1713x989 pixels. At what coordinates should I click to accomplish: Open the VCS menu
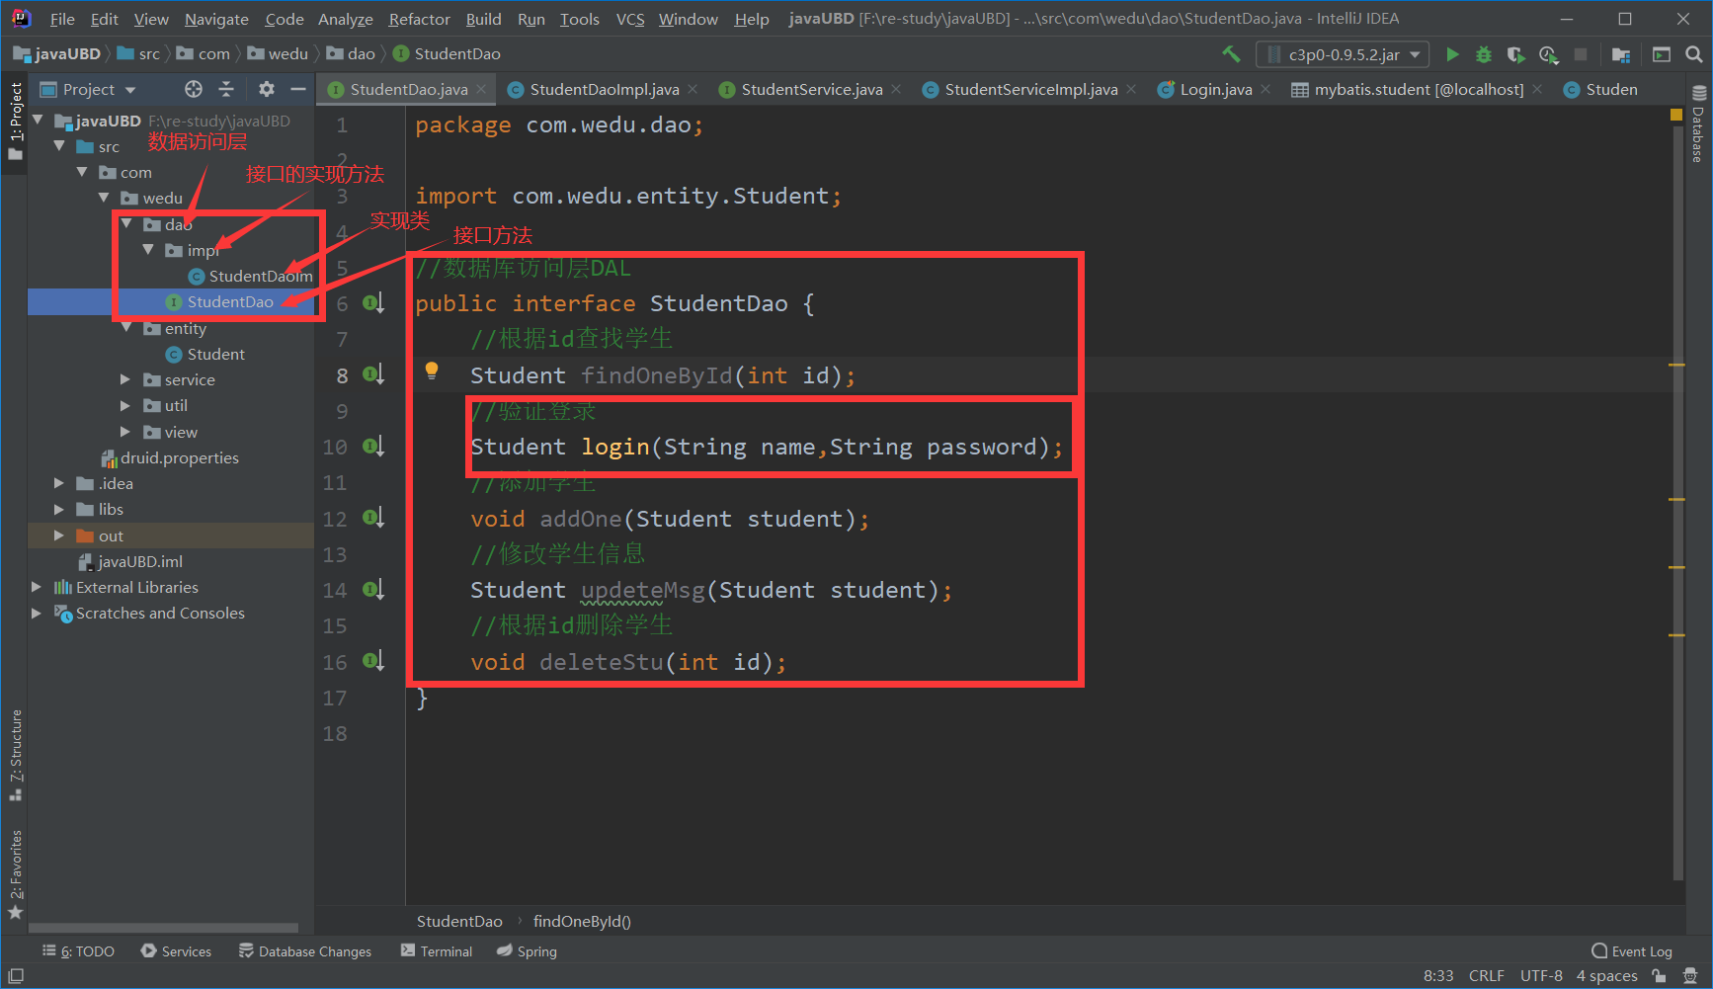(629, 19)
